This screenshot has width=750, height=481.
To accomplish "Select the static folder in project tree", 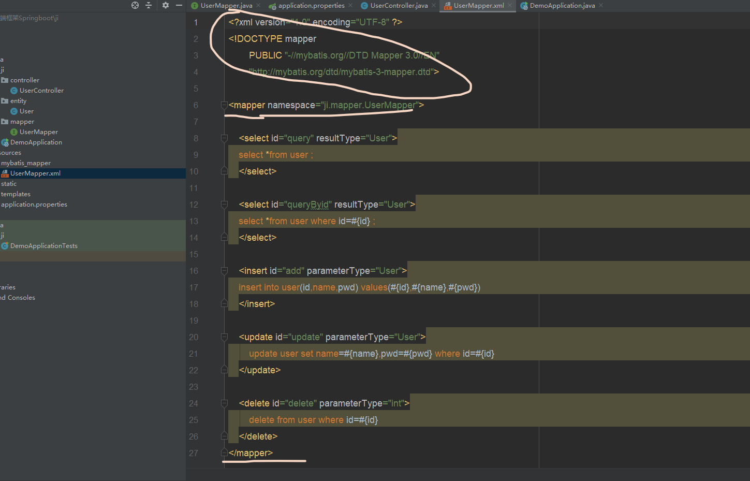I will pyautogui.click(x=9, y=184).
